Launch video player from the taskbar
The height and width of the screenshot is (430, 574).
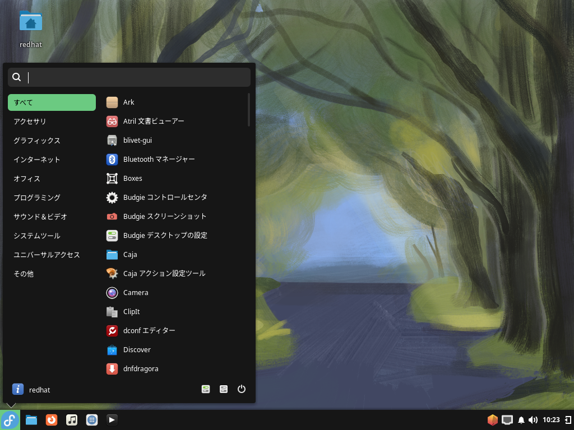112,420
